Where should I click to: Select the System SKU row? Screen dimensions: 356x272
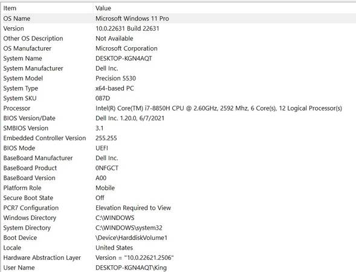pyautogui.click(x=178, y=99)
